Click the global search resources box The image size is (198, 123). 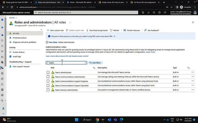click(x=86, y=12)
